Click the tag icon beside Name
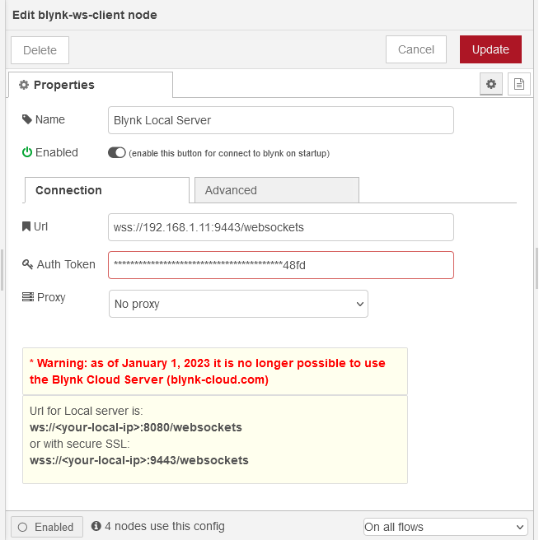This screenshot has height=540, width=539. click(x=27, y=119)
